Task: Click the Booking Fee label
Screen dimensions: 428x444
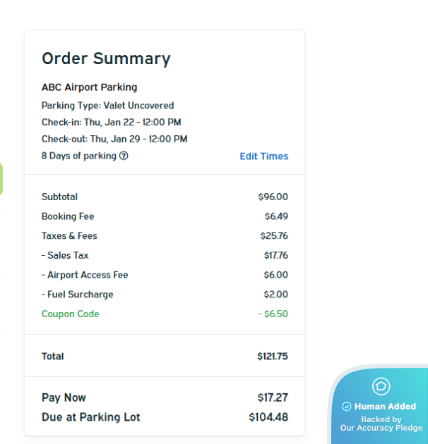Action: (68, 216)
